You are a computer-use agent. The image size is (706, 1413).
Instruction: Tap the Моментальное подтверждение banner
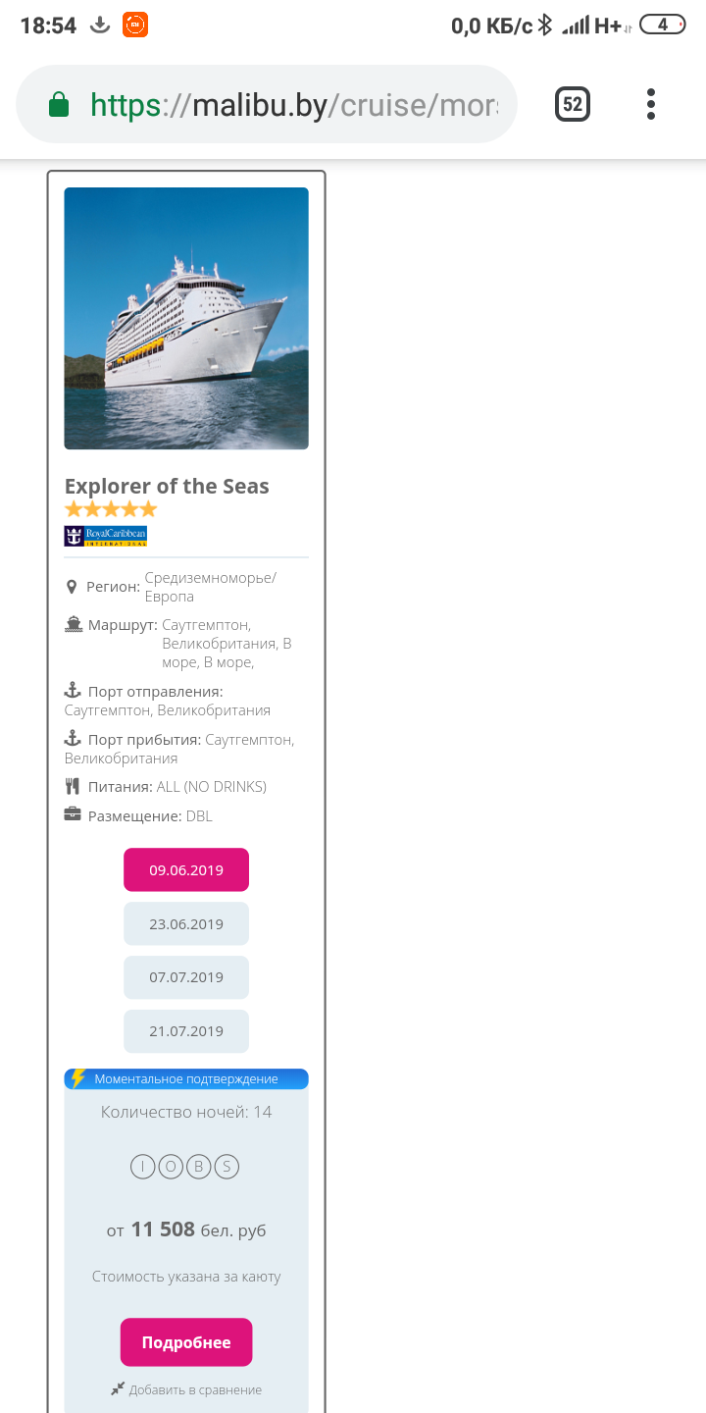[x=186, y=1079]
